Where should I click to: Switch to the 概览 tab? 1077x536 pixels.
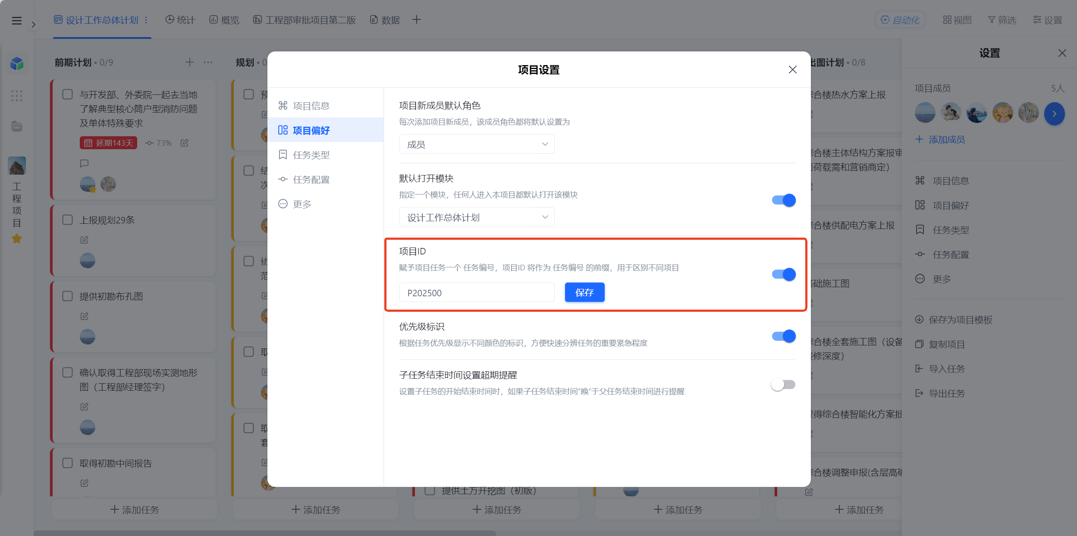(x=224, y=20)
